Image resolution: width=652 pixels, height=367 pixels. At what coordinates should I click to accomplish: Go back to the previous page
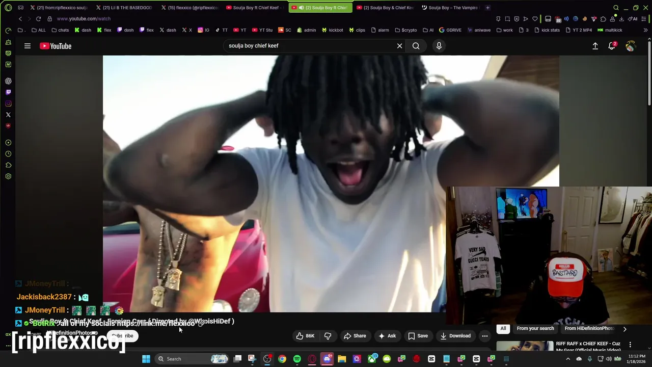click(20, 19)
